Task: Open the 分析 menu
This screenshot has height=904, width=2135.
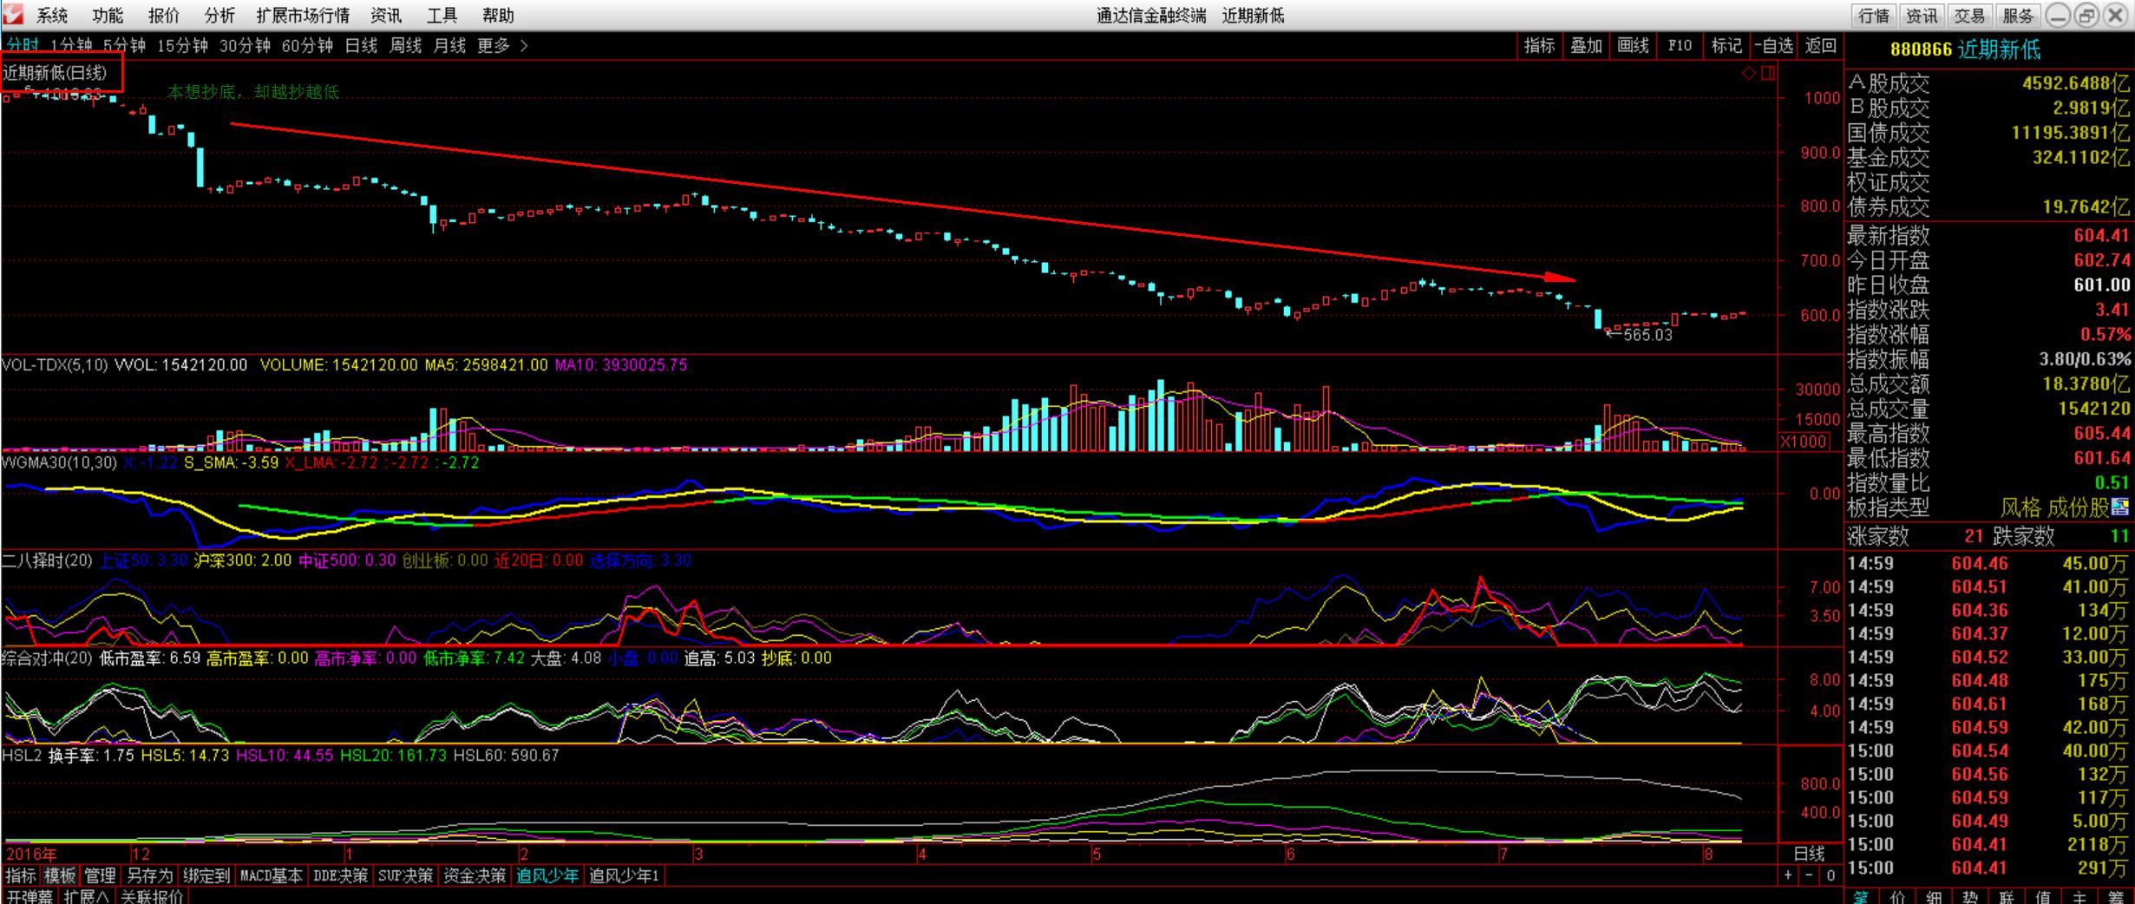Action: pos(219,16)
